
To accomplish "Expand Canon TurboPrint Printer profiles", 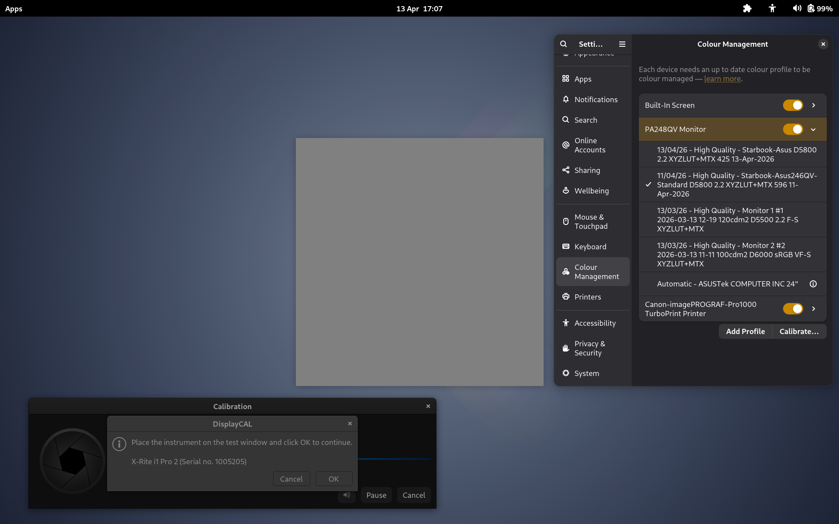I will pyautogui.click(x=814, y=309).
